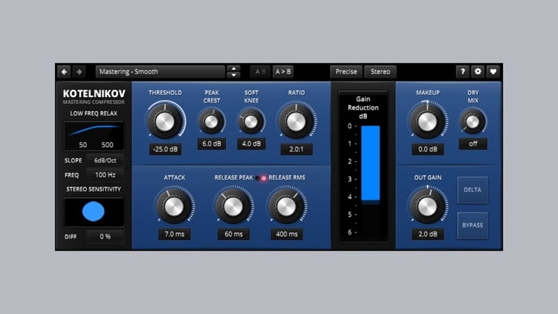Click the LOW FREQ RELAX label
This screenshot has height=314, width=558.
click(x=93, y=114)
